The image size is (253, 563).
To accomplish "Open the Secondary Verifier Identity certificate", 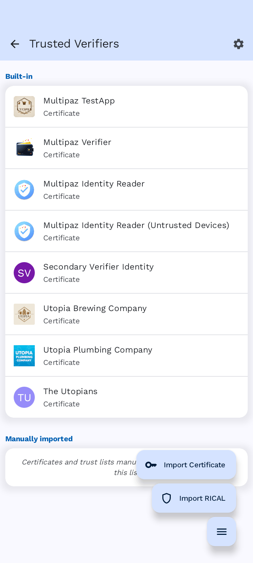I will click(x=126, y=273).
